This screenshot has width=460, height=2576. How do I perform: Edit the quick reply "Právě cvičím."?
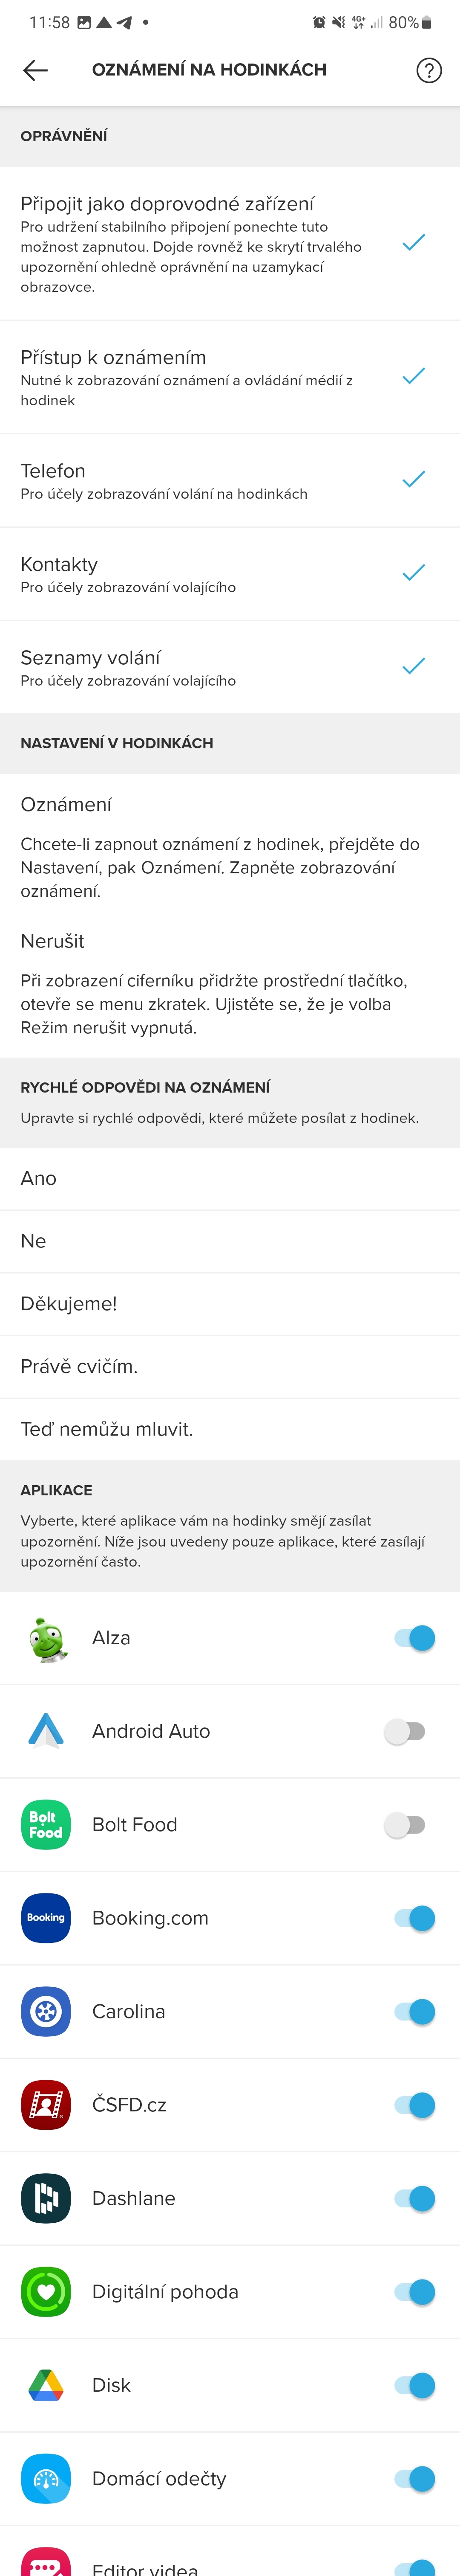[230, 1366]
